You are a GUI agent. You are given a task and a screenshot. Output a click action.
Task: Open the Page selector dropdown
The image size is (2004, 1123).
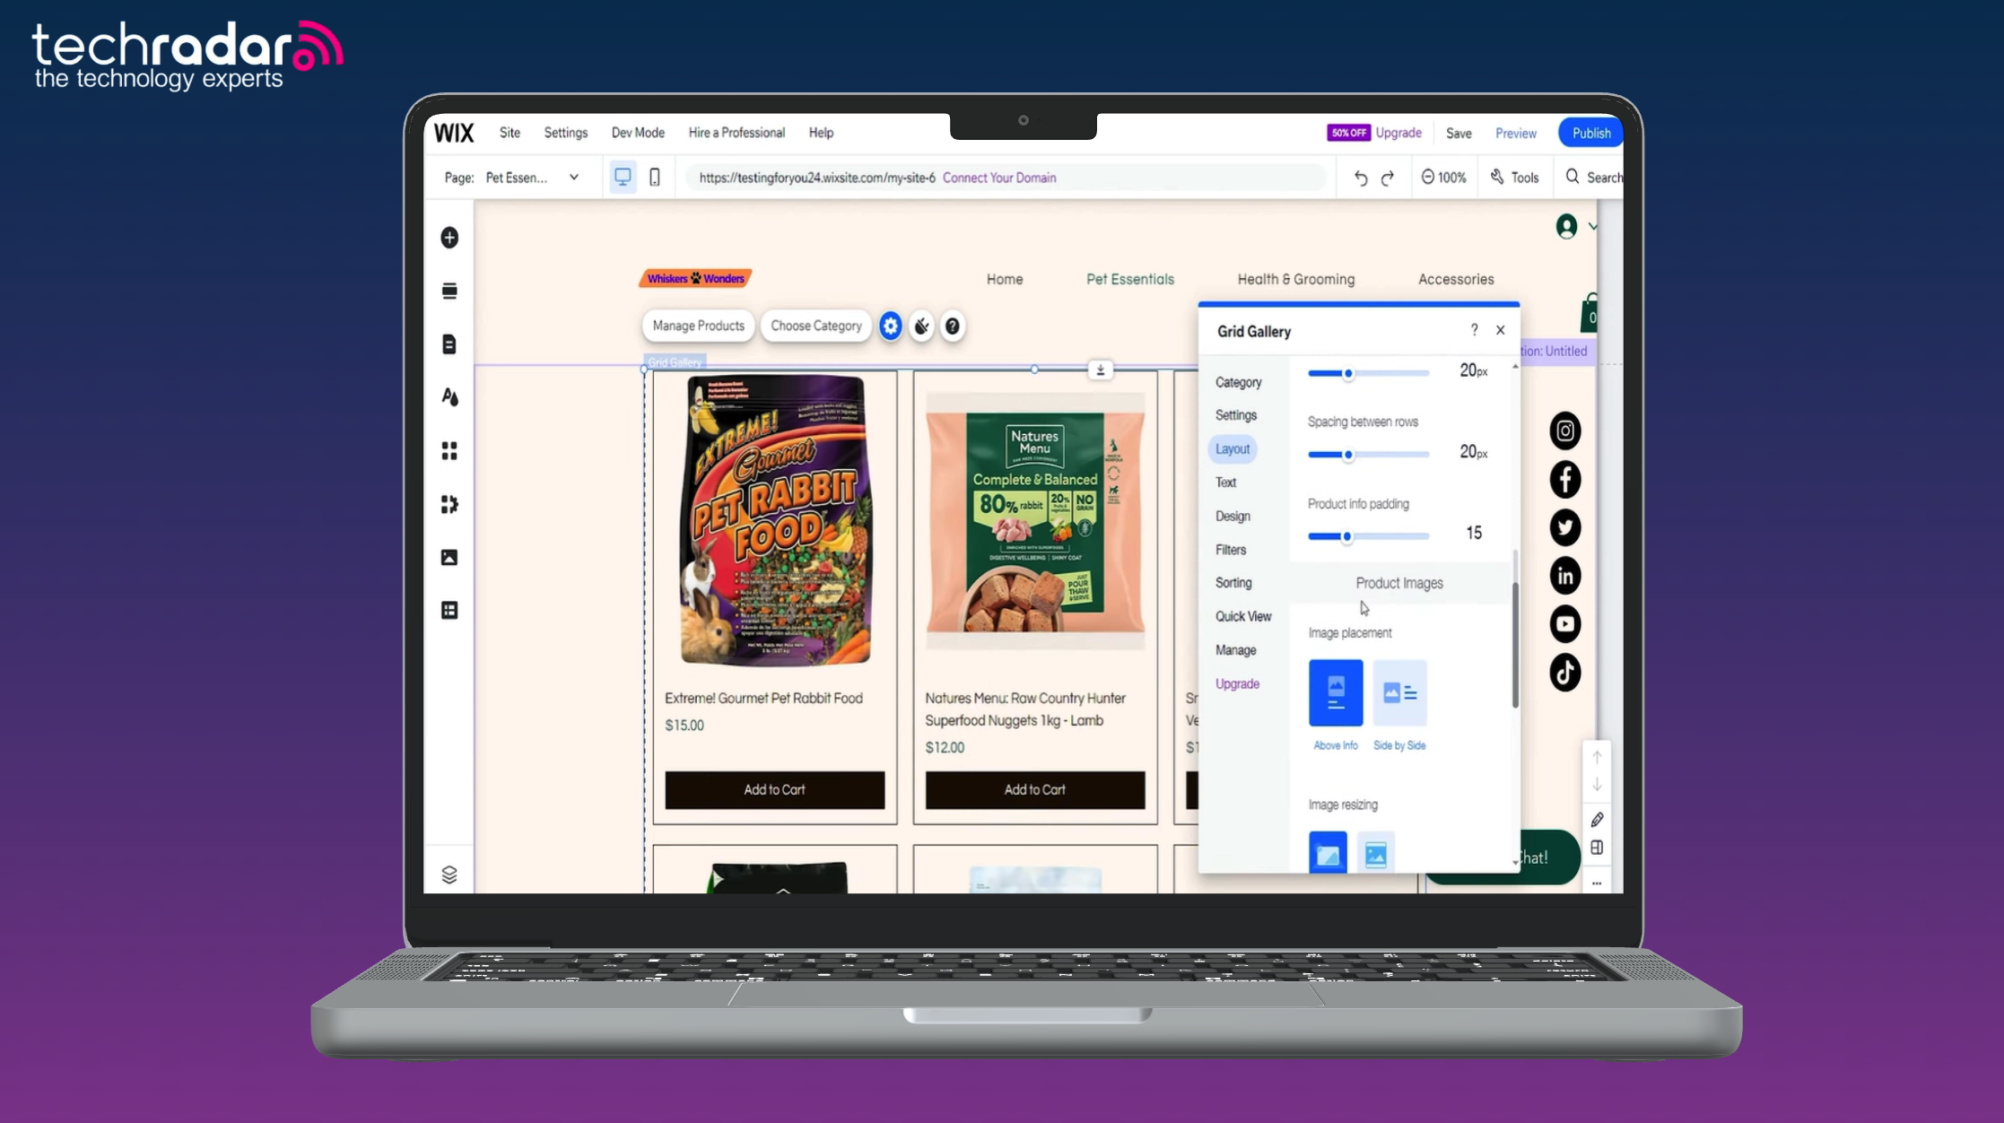coord(573,177)
